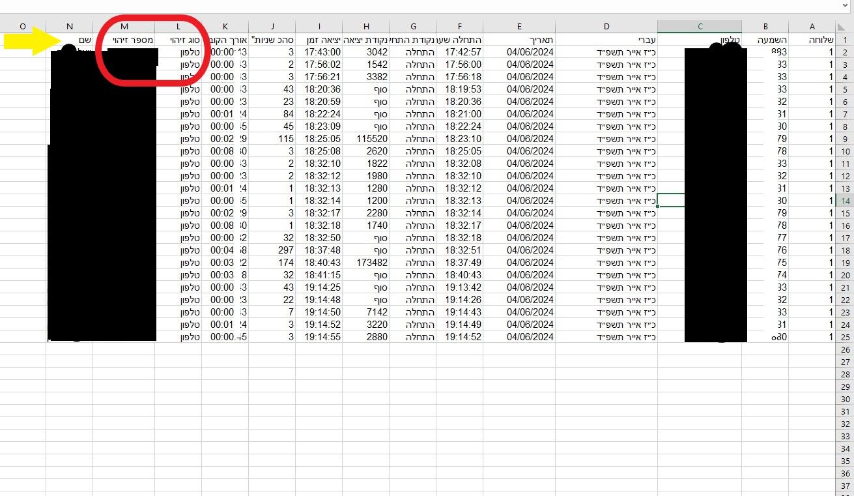This screenshot has width=854, height=496.
Task: Select cell with start time 18:37:49
Action: 460,263
